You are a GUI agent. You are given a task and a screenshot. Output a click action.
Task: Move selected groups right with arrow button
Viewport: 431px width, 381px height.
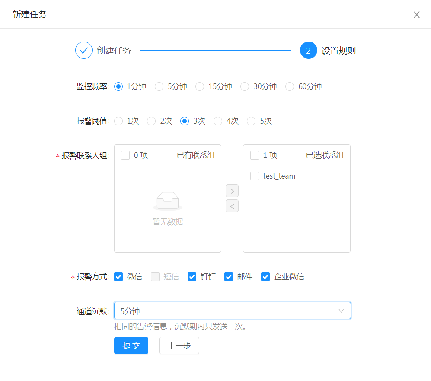click(232, 191)
